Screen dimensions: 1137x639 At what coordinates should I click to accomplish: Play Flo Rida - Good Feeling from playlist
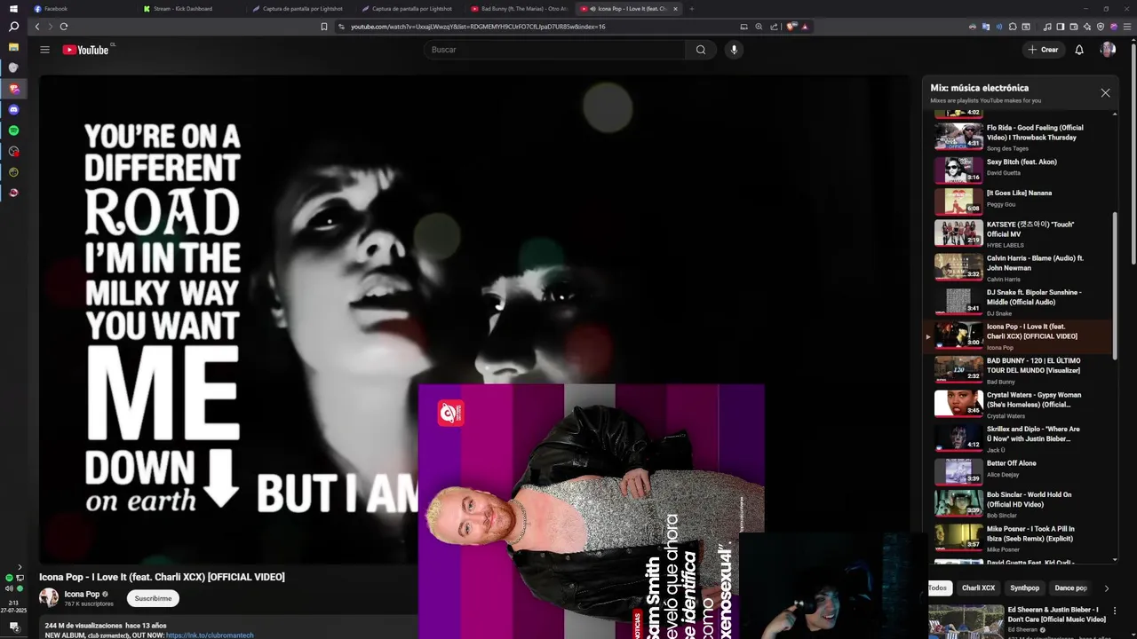point(1022,137)
